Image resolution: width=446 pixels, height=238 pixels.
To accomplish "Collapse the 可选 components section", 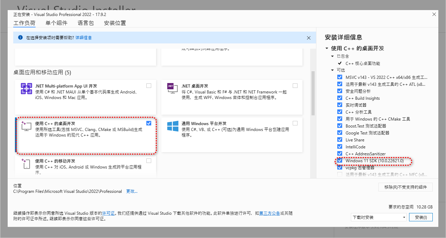I will tap(332, 70).
